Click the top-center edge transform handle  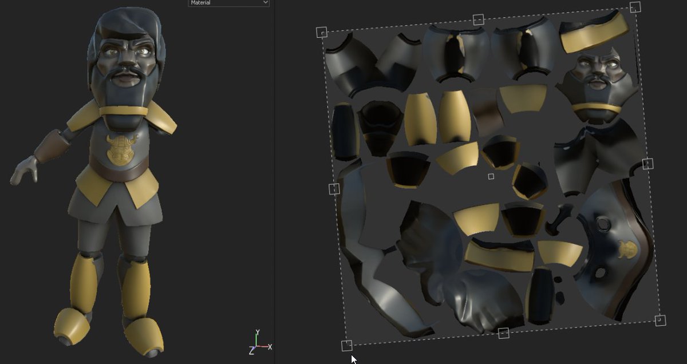tap(479, 19)
